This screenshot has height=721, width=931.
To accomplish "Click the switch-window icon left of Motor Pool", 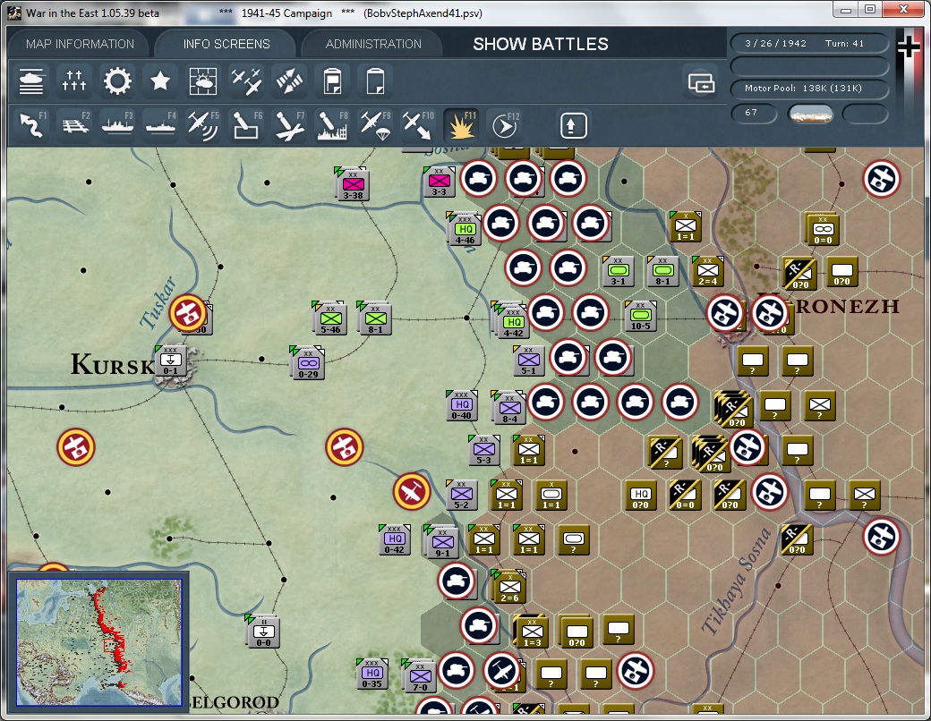I will pos(701,83).
